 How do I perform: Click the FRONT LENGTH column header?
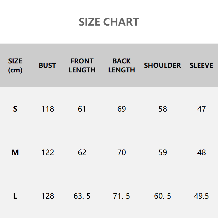pos(82,66)
